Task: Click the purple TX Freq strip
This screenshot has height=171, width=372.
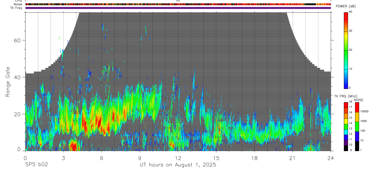Action: pos(178,8)
